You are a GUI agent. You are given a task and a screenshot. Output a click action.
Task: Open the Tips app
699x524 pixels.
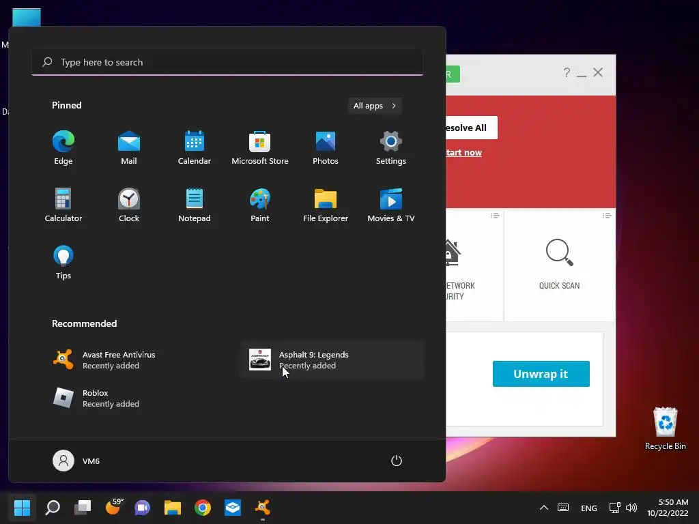pos(63,262)
